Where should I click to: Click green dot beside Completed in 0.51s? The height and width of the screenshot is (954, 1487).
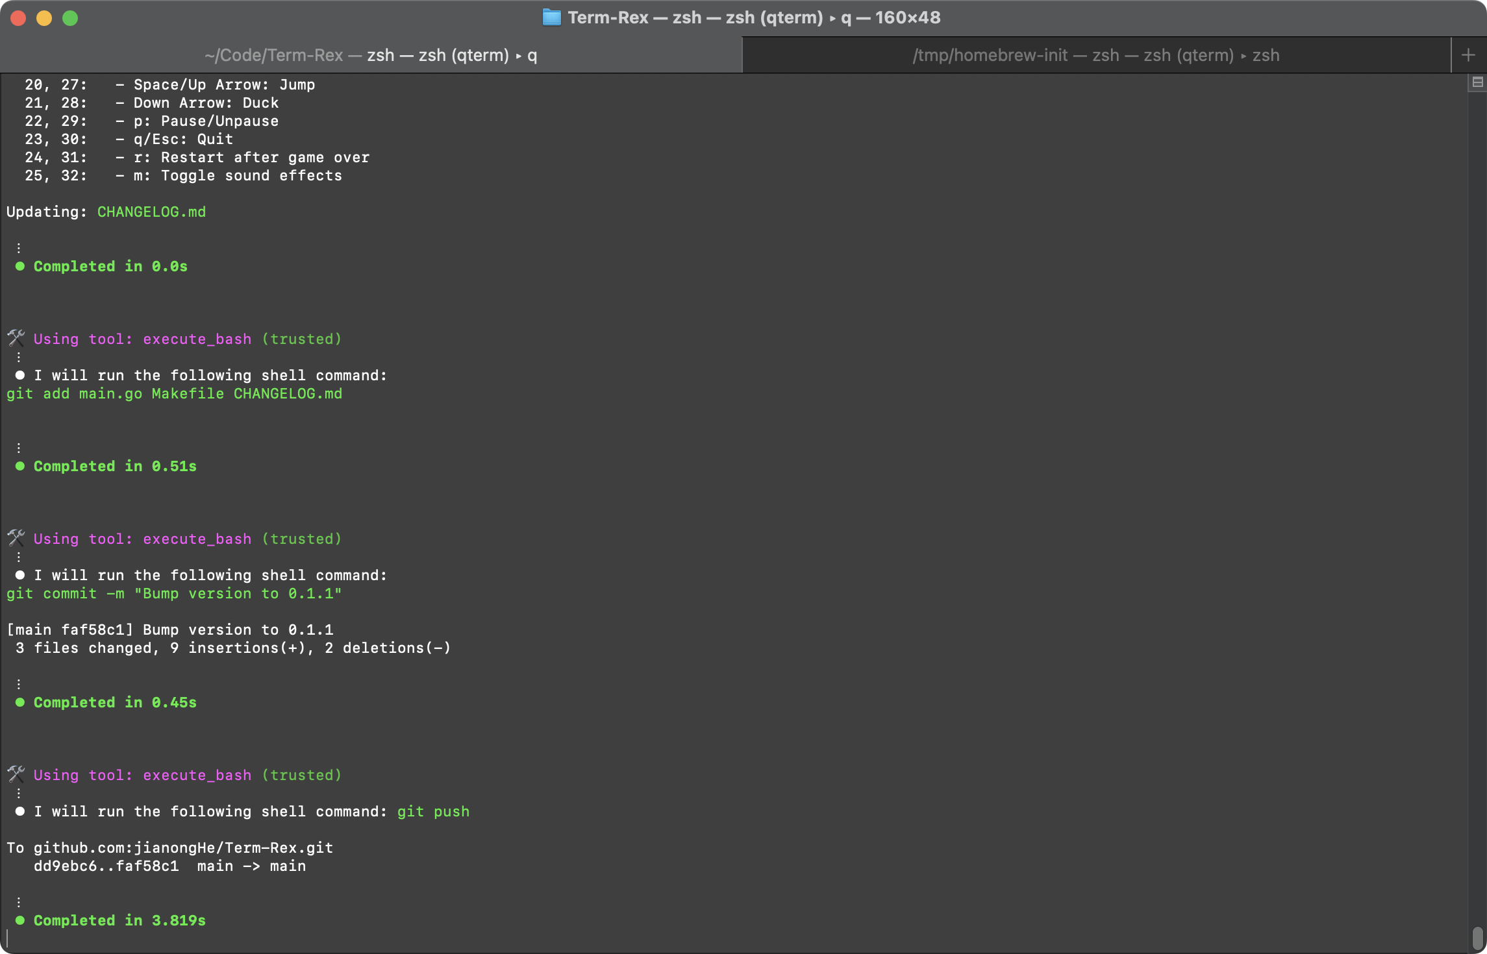pos(20,466)
